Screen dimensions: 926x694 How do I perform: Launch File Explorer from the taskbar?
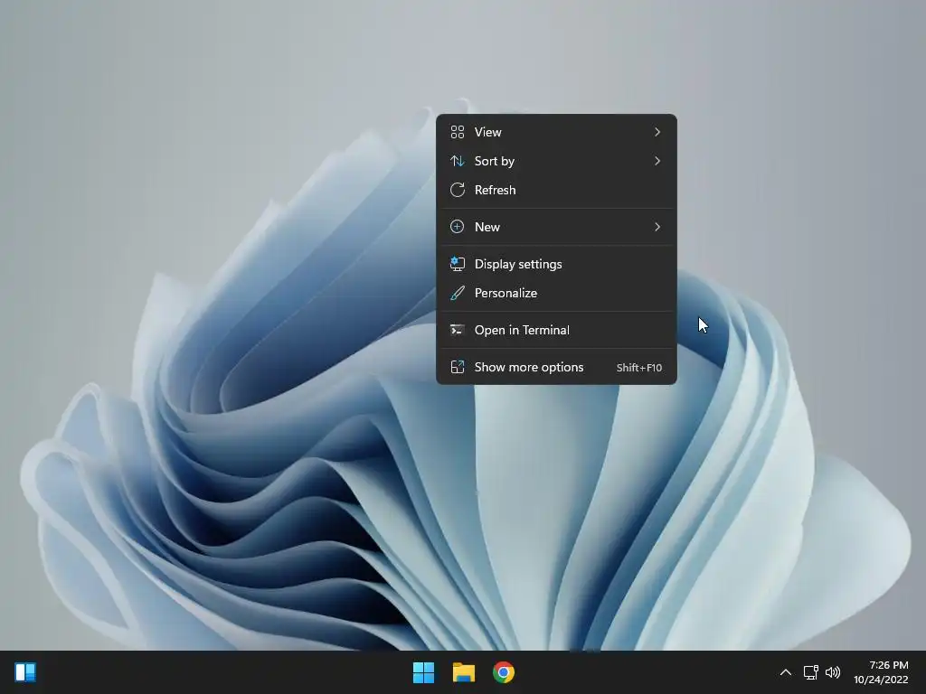click(x=464, y=672)
